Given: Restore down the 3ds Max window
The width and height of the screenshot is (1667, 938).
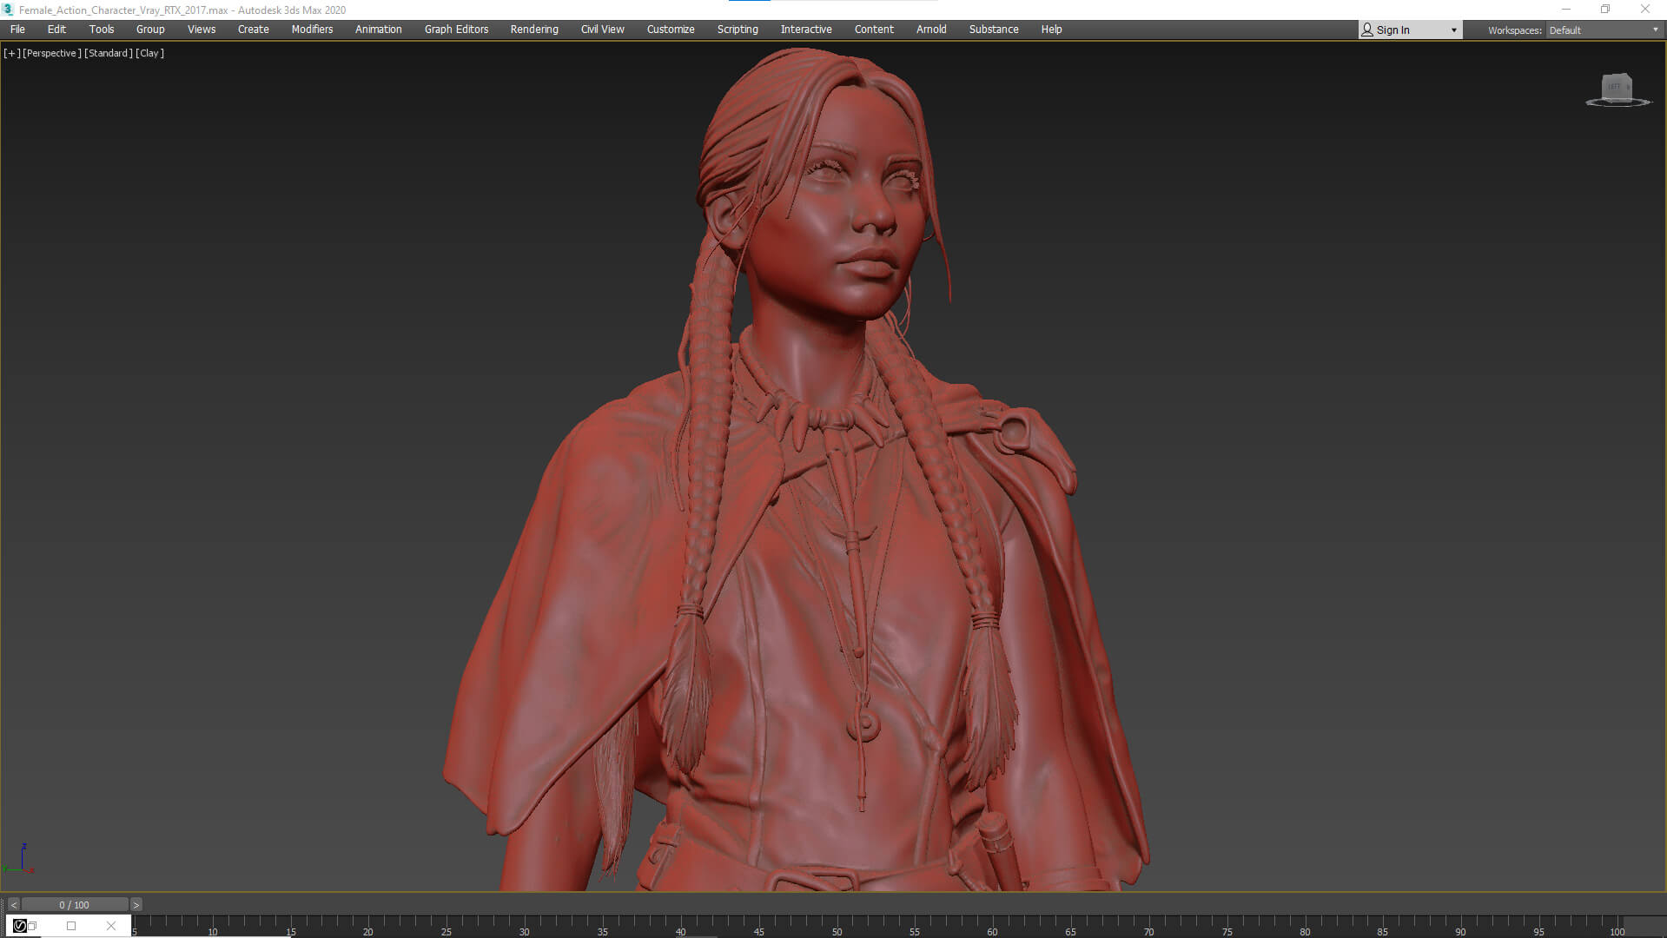Looking at the screenshot, I should pos(1605,10).
